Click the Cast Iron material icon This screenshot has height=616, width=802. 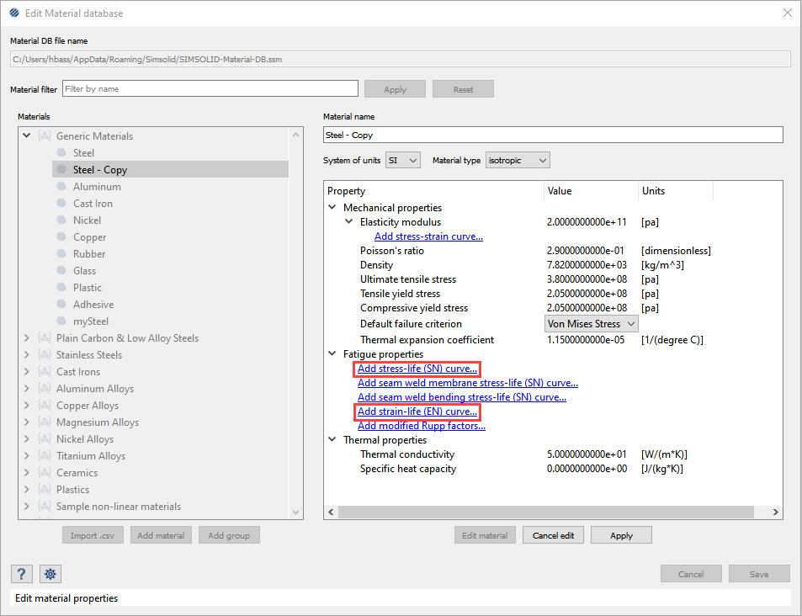click(x=61, y=204)
